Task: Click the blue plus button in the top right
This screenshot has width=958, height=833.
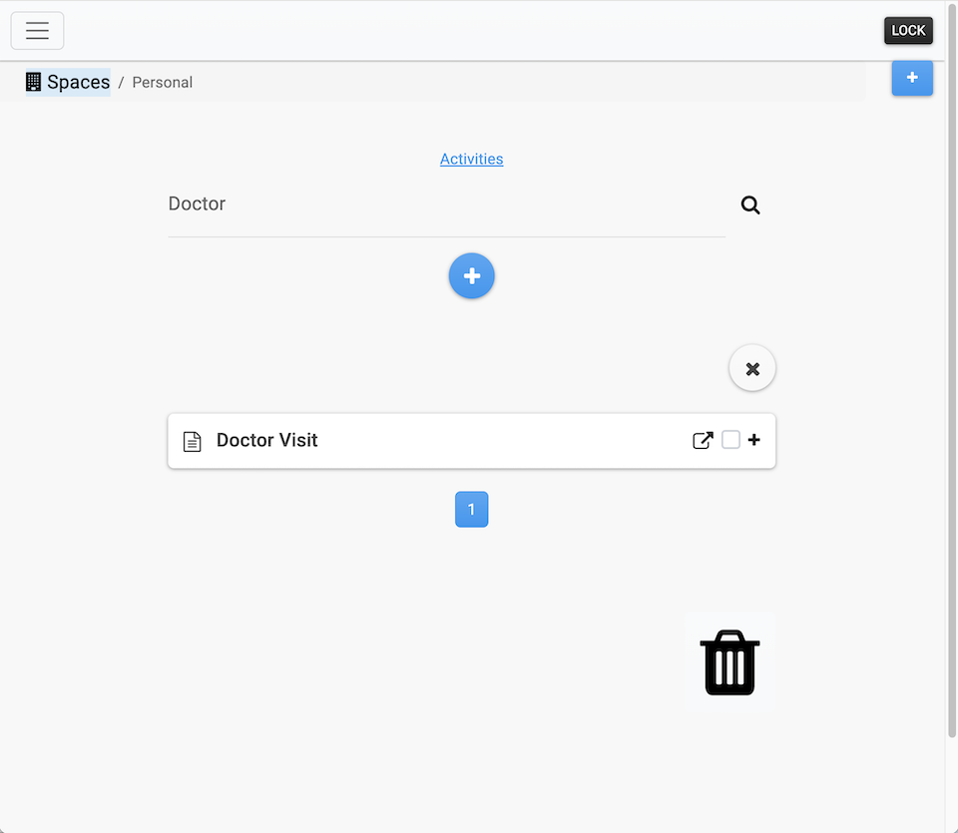Action: [x=912, y=78]
